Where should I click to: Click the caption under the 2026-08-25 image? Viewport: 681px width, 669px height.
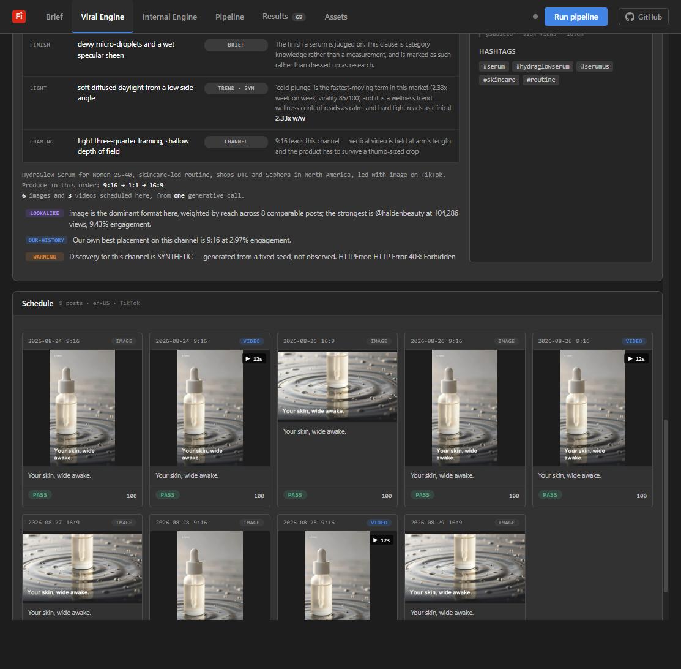coord(314,431)
